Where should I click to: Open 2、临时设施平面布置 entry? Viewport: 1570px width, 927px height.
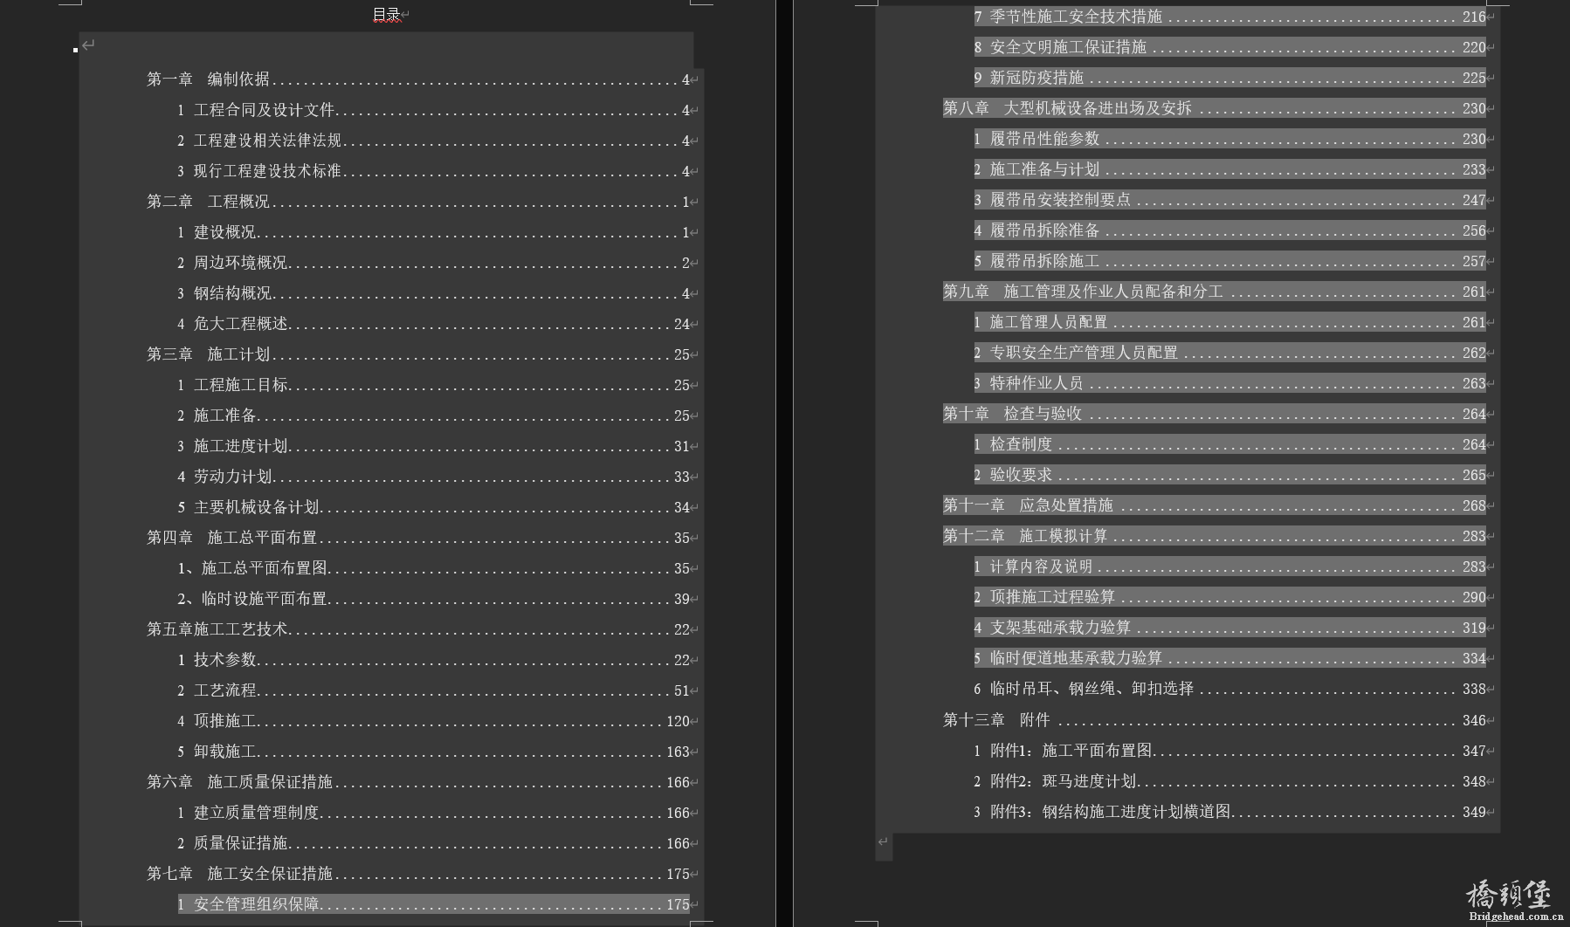(434, 599)
